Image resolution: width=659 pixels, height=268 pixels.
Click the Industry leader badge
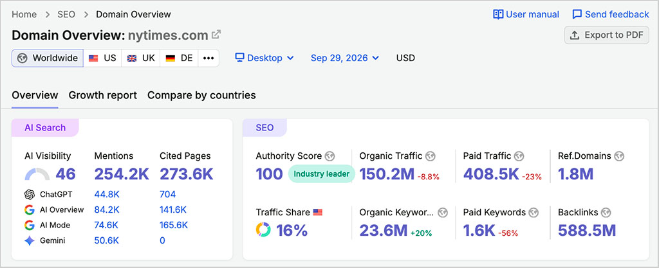coord(322,174)
